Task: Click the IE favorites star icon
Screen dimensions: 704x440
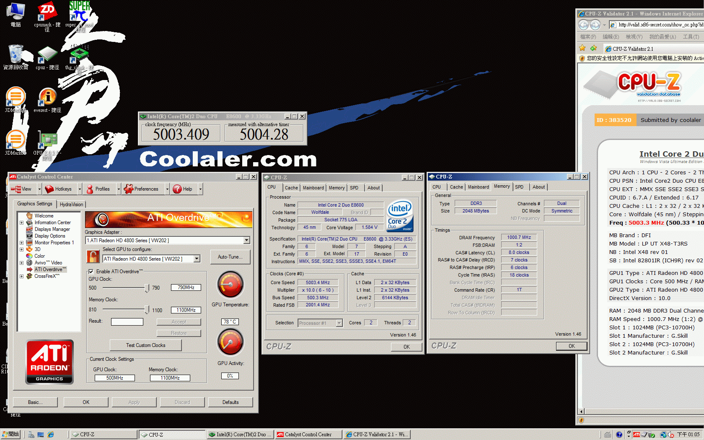Action: click(x=582, y=48)
